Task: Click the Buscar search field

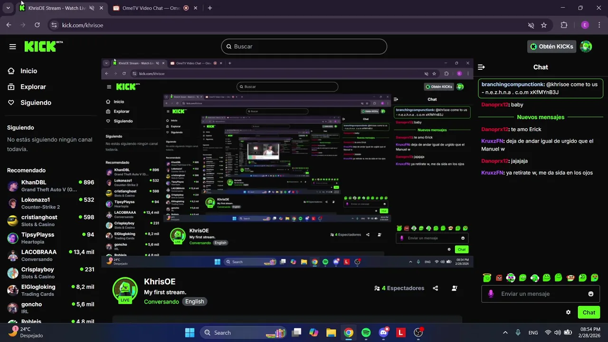Action: pos(304,47)
